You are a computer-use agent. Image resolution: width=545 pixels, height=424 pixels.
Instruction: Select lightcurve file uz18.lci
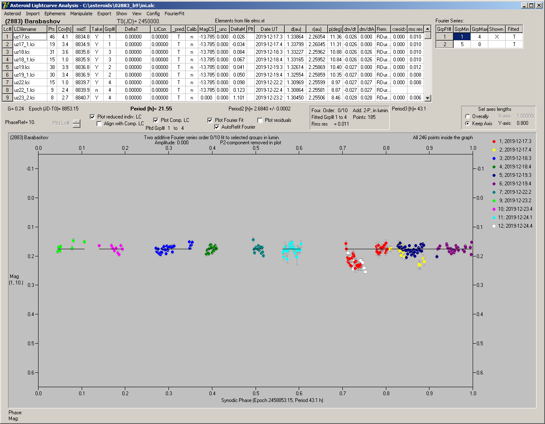coord(30,52)
